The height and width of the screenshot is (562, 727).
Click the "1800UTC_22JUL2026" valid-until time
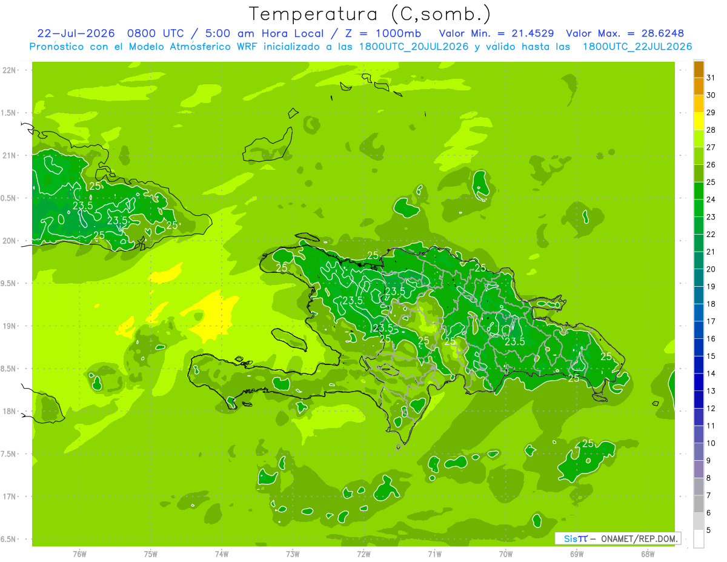point(637,47)
